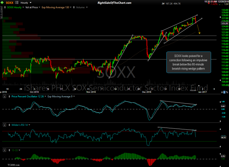Click scale arrow at top of 13-33 pane
229x167 pixels.
tap(220, 154)
